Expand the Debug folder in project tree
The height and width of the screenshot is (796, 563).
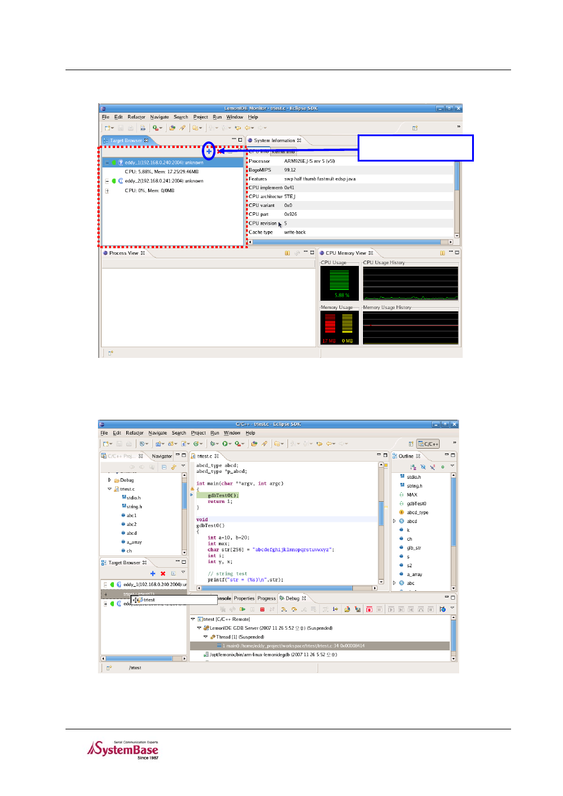(x=110, y=480)
